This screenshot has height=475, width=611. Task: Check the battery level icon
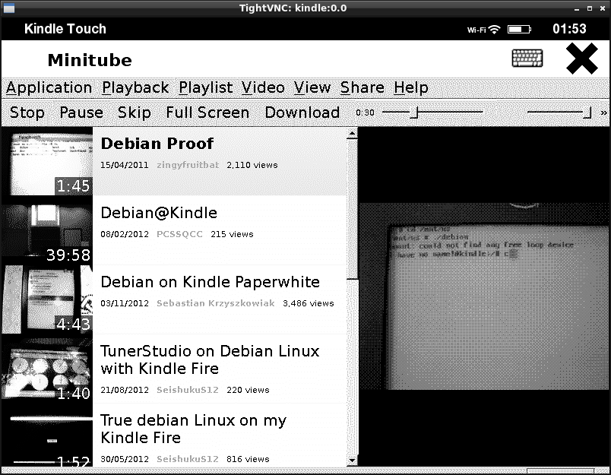(x=519, y=29)
